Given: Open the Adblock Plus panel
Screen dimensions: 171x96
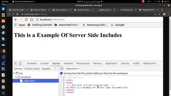Looking at the screenshot, I should pyautogui.click(x=150, y=63).
